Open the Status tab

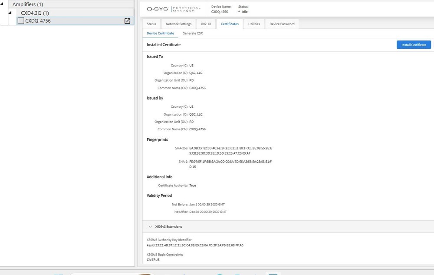(x=151, y=24)
